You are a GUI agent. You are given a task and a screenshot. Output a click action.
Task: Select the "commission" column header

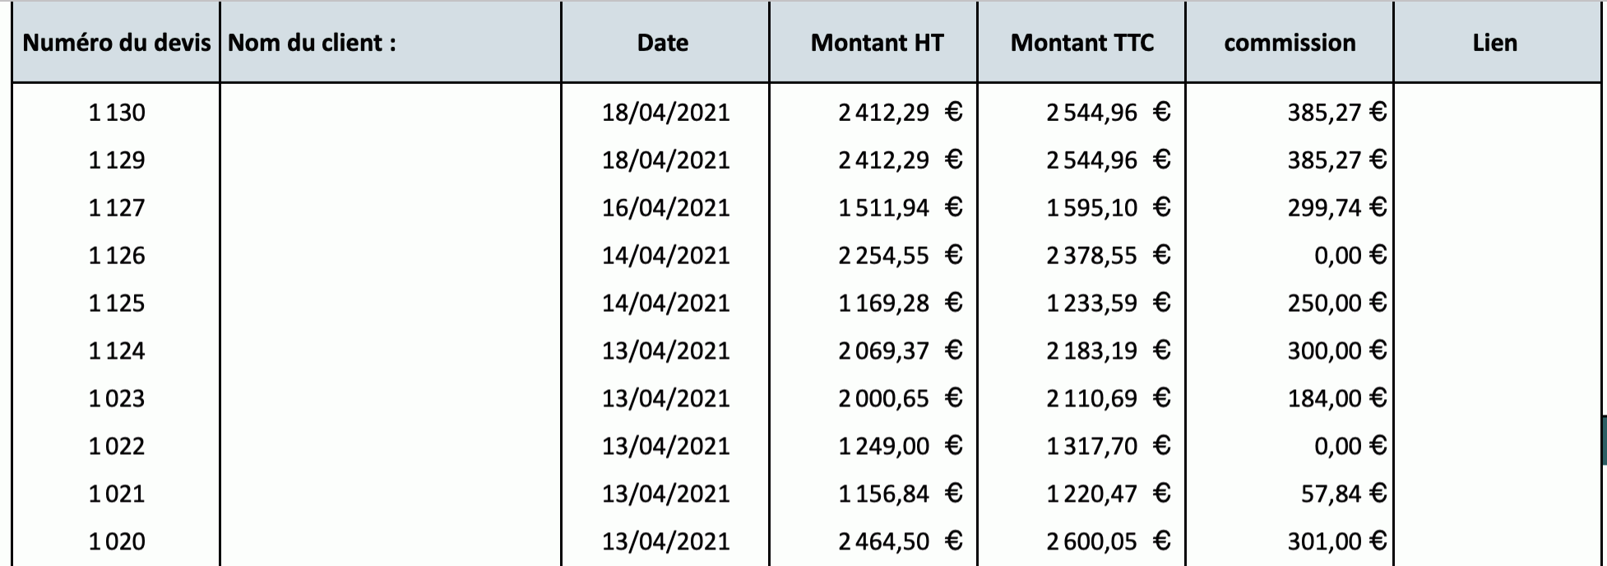(1289, 43)
